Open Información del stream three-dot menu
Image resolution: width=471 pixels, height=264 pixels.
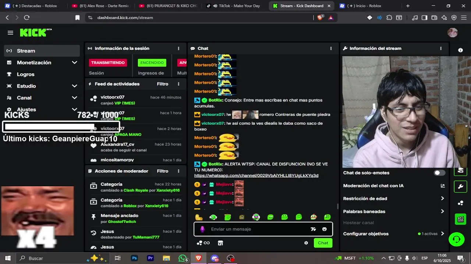point(441,48)
